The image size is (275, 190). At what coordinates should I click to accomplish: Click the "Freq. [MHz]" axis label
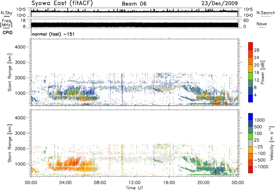6,23
